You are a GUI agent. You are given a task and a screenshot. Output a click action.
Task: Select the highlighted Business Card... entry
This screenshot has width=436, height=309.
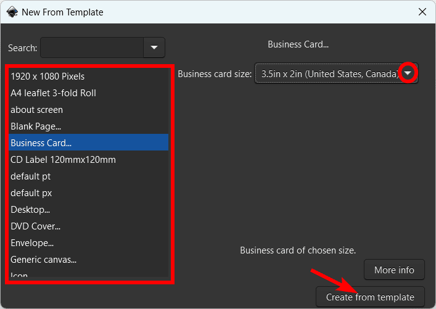41,143
